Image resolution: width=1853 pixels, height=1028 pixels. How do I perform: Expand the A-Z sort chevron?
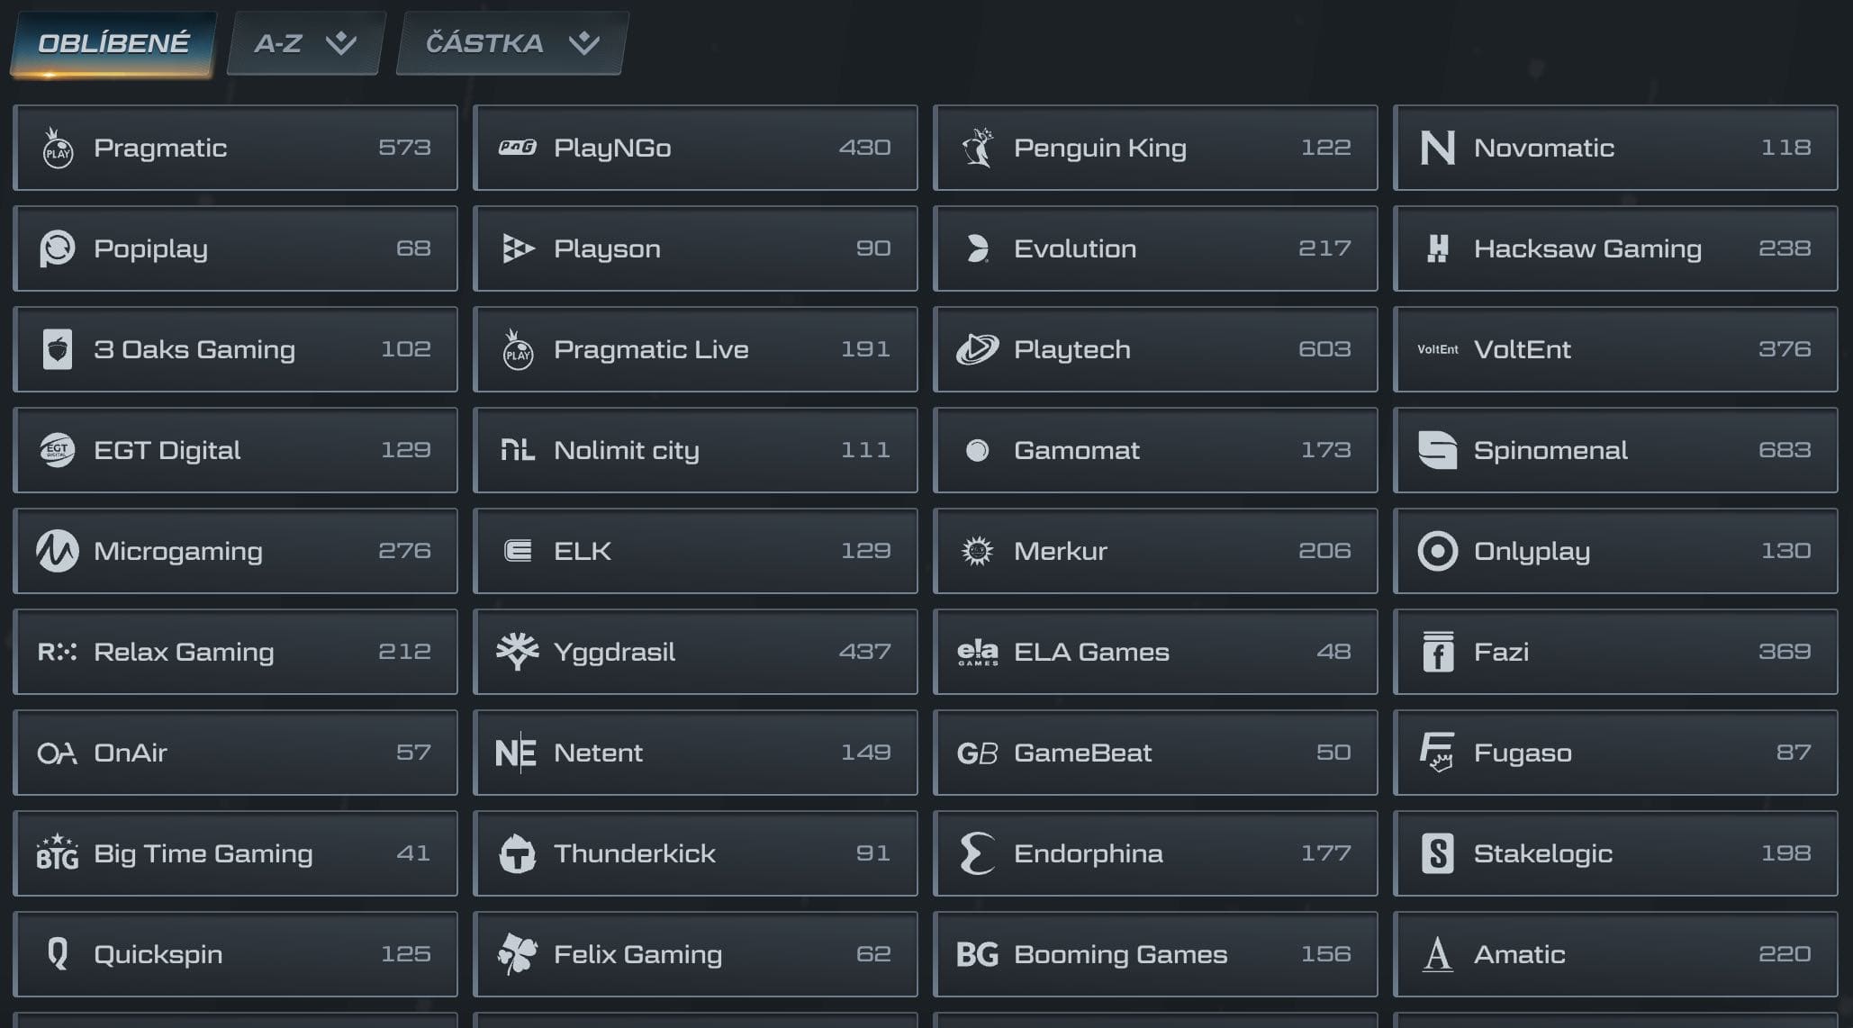pos(341,43)
